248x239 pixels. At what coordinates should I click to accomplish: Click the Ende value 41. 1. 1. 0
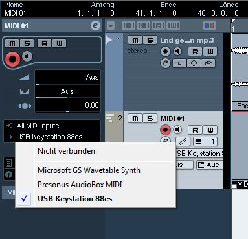[156, 13]
